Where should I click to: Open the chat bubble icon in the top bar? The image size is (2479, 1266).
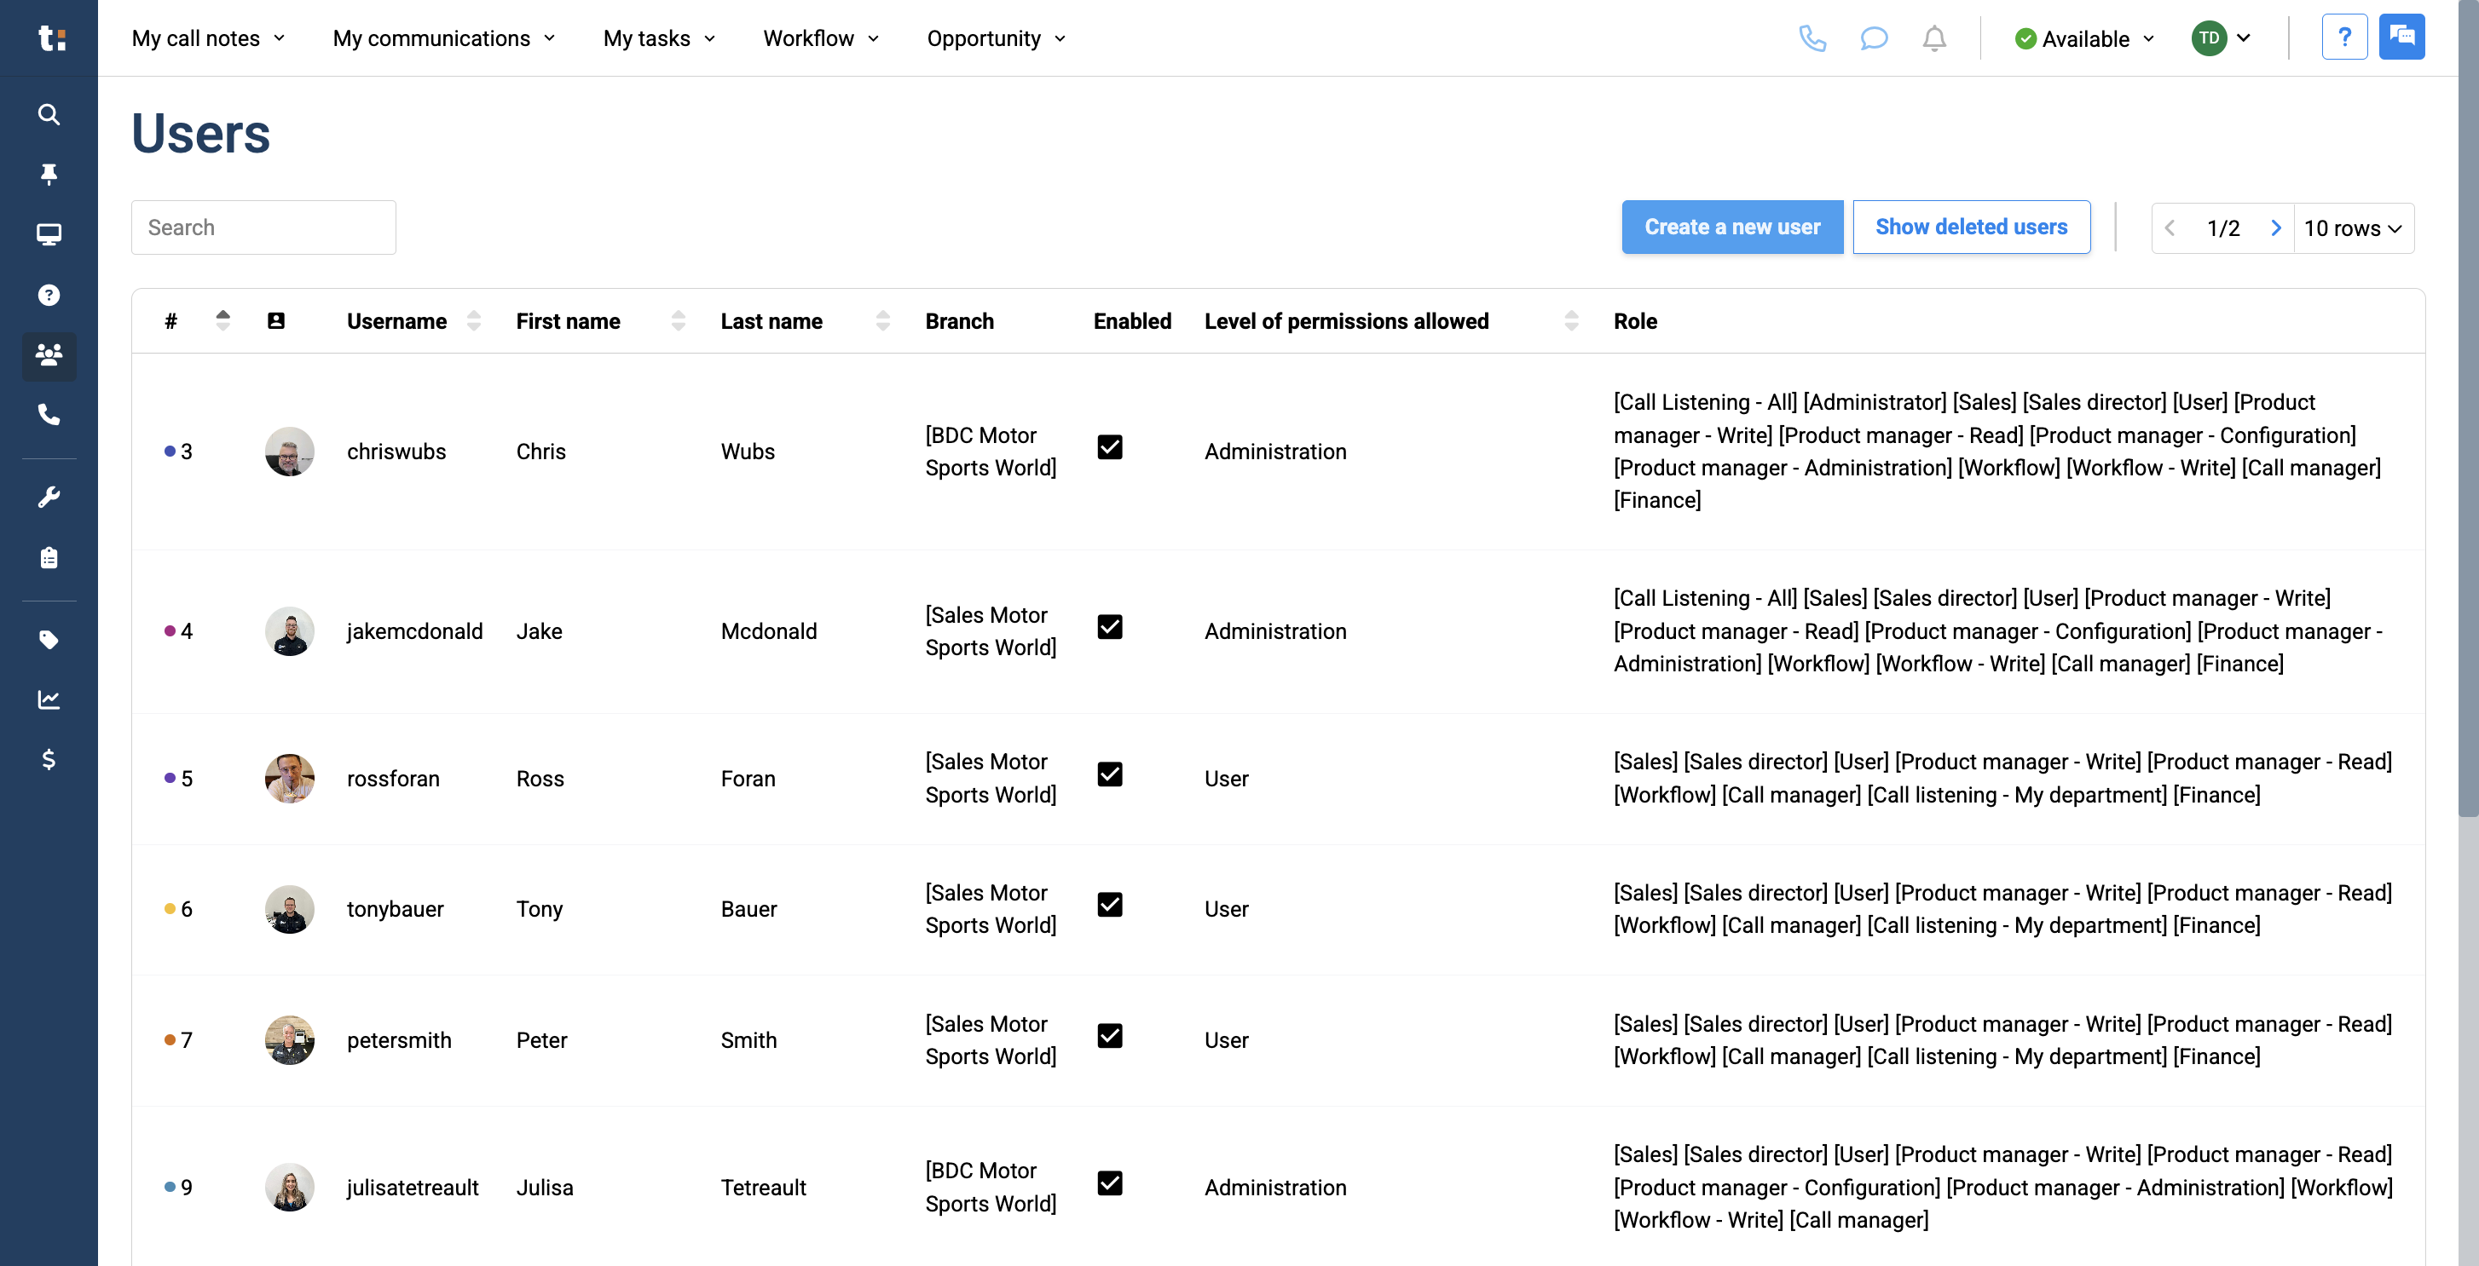point(1874,38)
